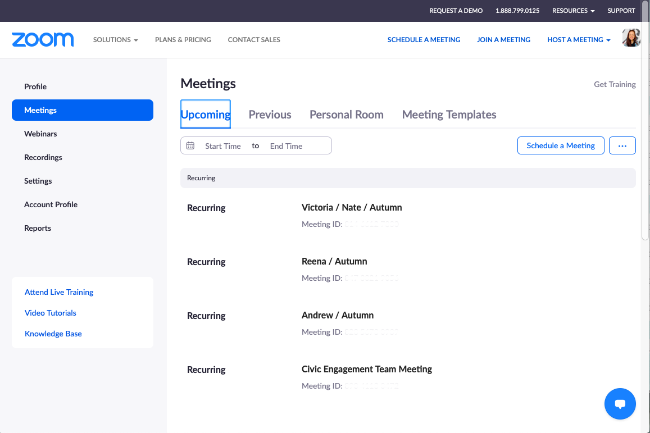Open the Host a Meeting dropdown
Viewport: 650px width, 433px height.
[x=579, y=40]
